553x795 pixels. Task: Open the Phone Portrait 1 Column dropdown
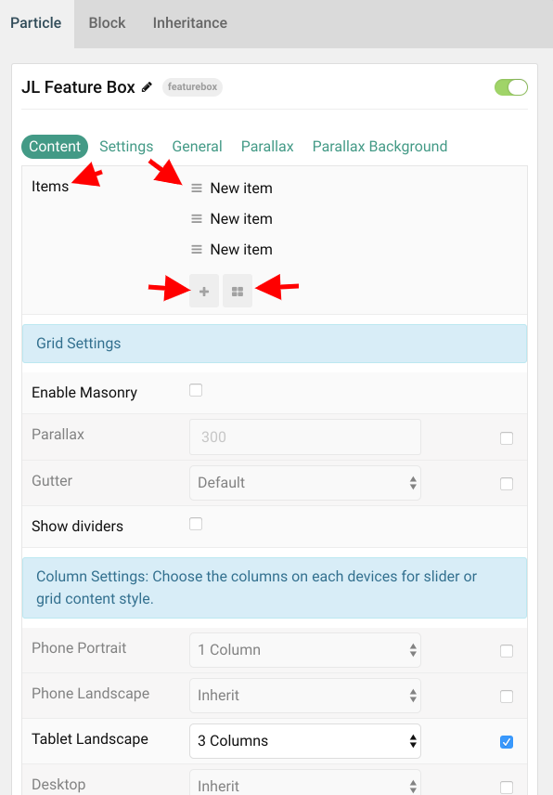[305, 650]
